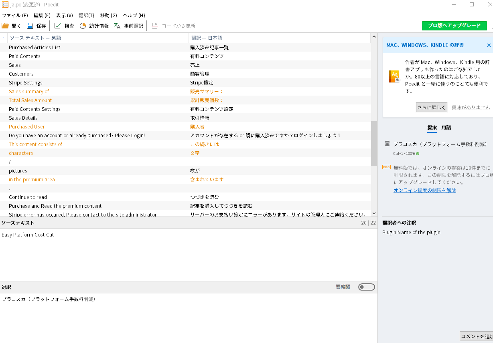Click the Save floppy disk icon
493x343 pixels.
click(30, 26)
